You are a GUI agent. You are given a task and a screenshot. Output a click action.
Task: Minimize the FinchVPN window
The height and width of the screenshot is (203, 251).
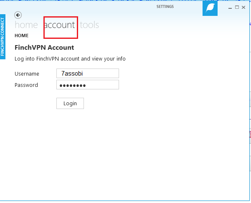click(230, 8)
